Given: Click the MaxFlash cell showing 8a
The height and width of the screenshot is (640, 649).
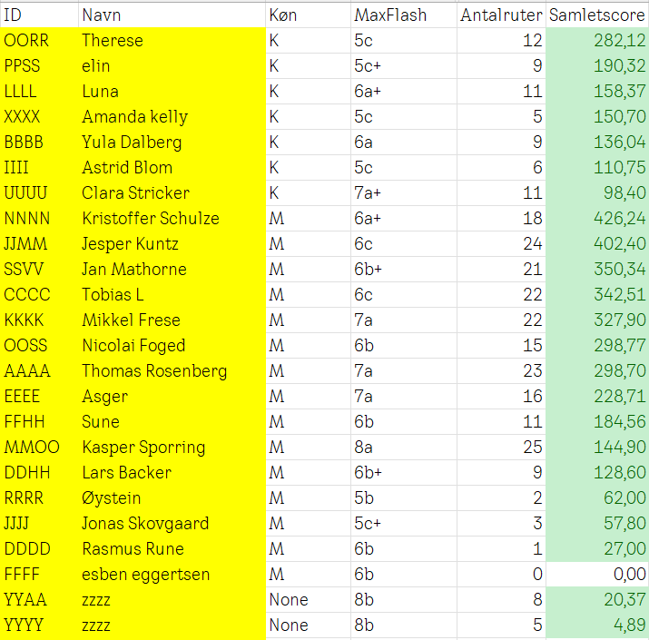Looking at the screenshot, I should 403,448.
